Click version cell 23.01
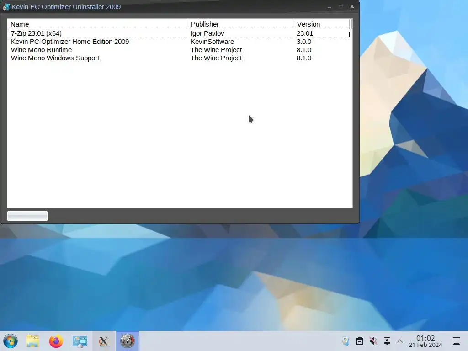 (305, 33)
